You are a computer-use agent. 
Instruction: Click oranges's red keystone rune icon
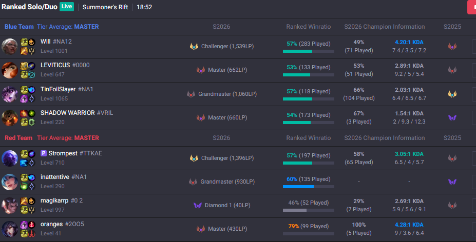31,225
